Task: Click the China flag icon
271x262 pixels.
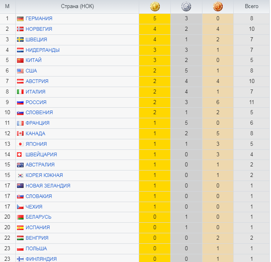Action: click(x=20, y=60)
